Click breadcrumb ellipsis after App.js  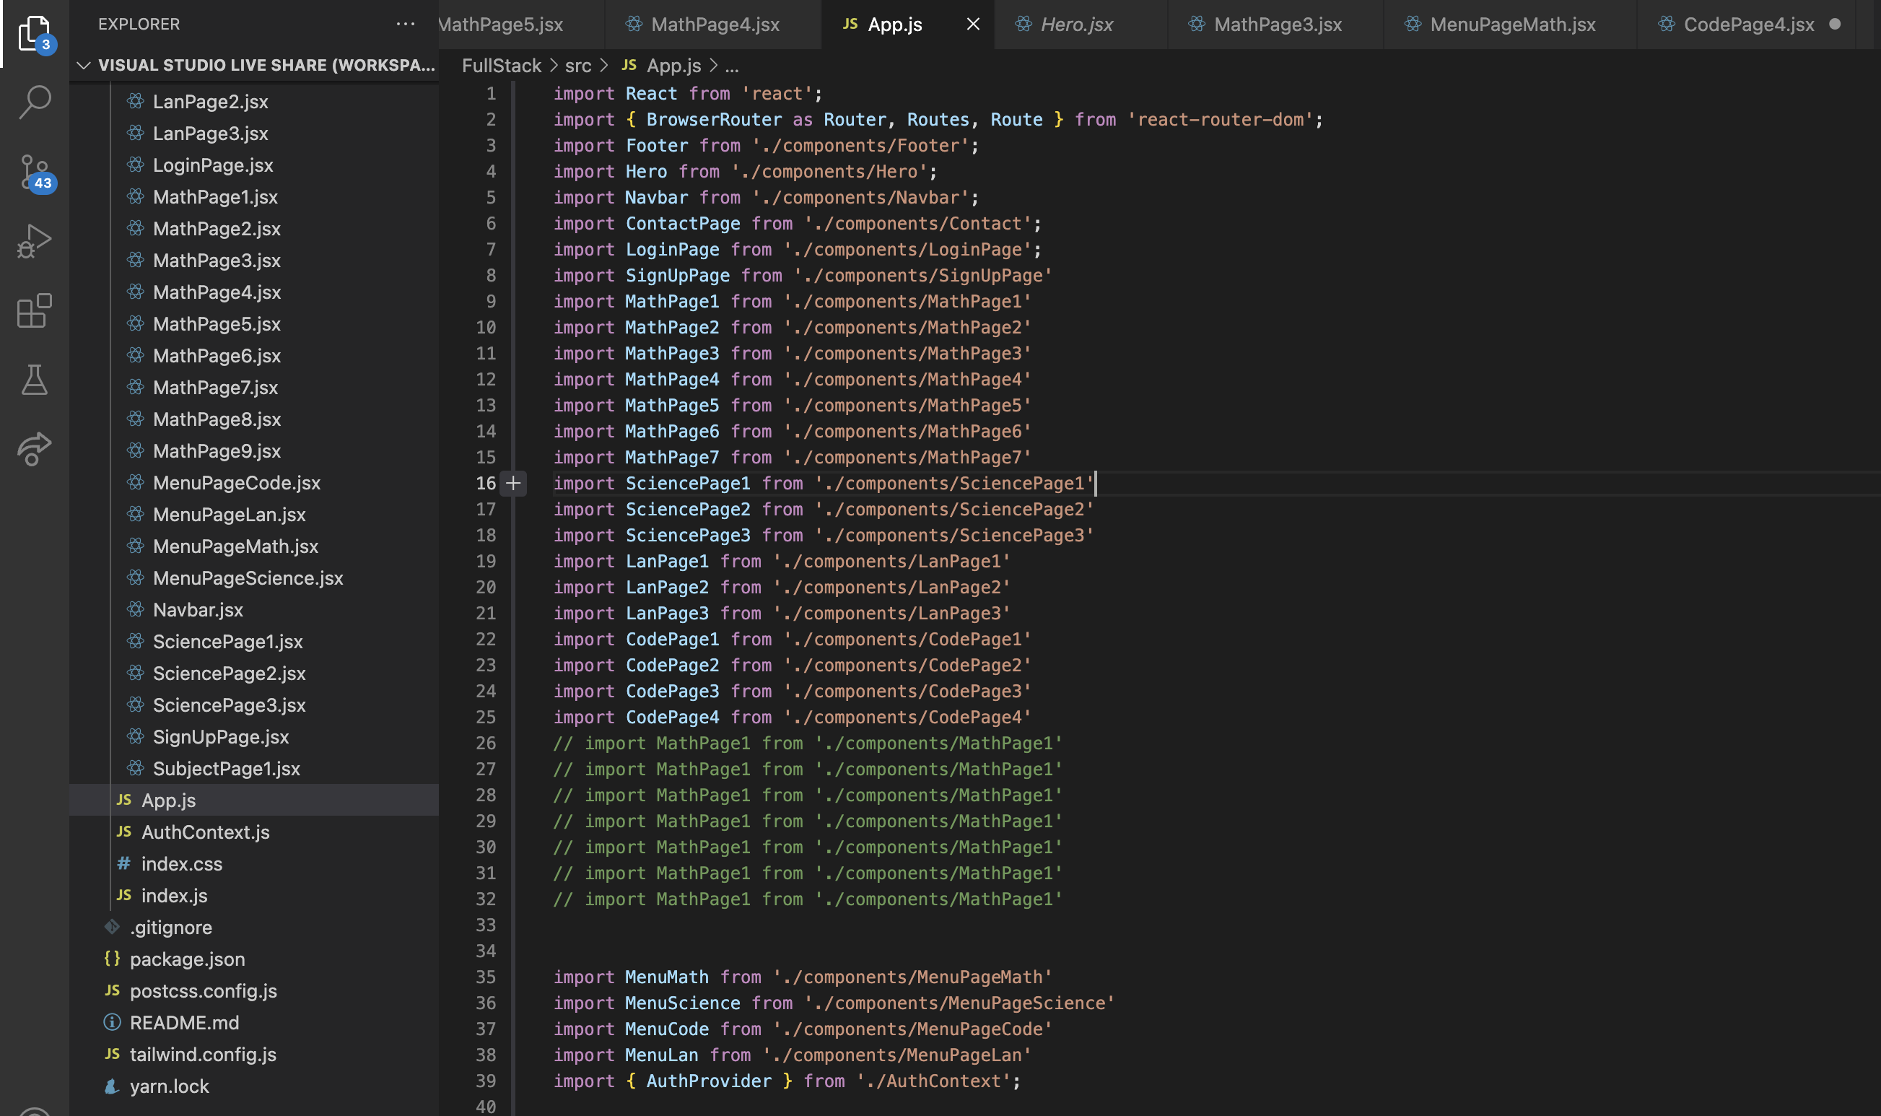coord(731,66)
